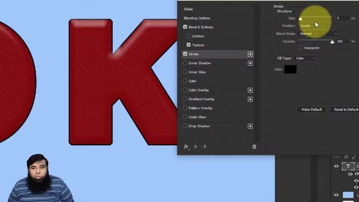Select the Pattern Overlay row label

(200, 108)
